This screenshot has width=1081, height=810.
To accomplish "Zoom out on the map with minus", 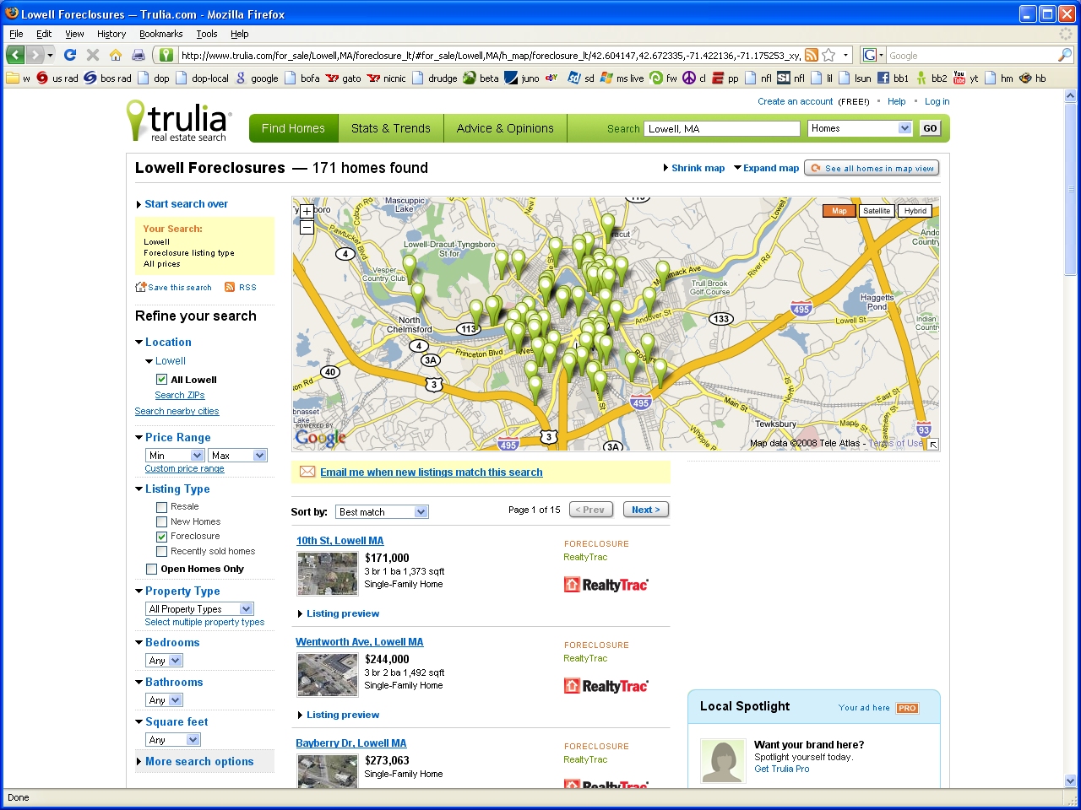I will coord(307,227).
